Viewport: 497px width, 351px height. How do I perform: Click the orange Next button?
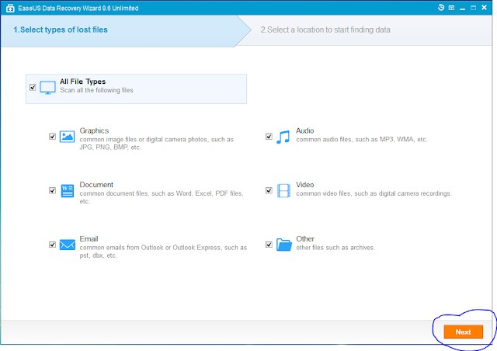coord(463,332)
